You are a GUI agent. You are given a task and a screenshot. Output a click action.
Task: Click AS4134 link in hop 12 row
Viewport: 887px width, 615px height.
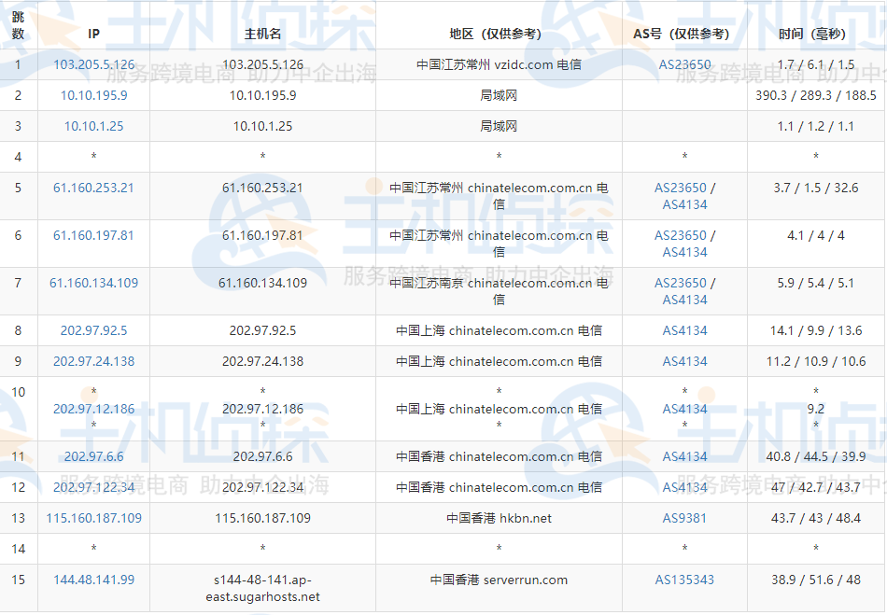(684, 487)
